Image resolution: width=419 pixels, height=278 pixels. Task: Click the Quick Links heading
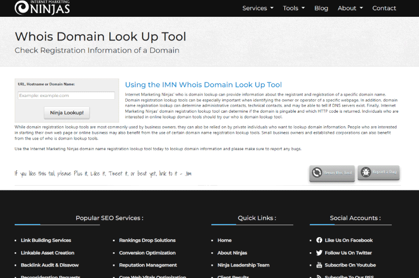pos(257,218)
